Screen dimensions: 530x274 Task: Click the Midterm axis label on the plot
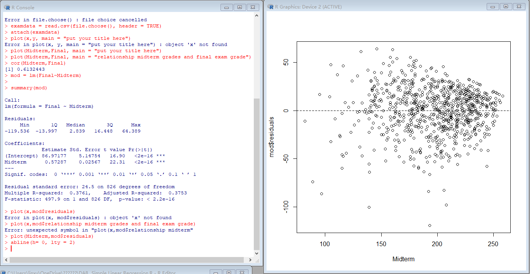(x=403, y=259)
